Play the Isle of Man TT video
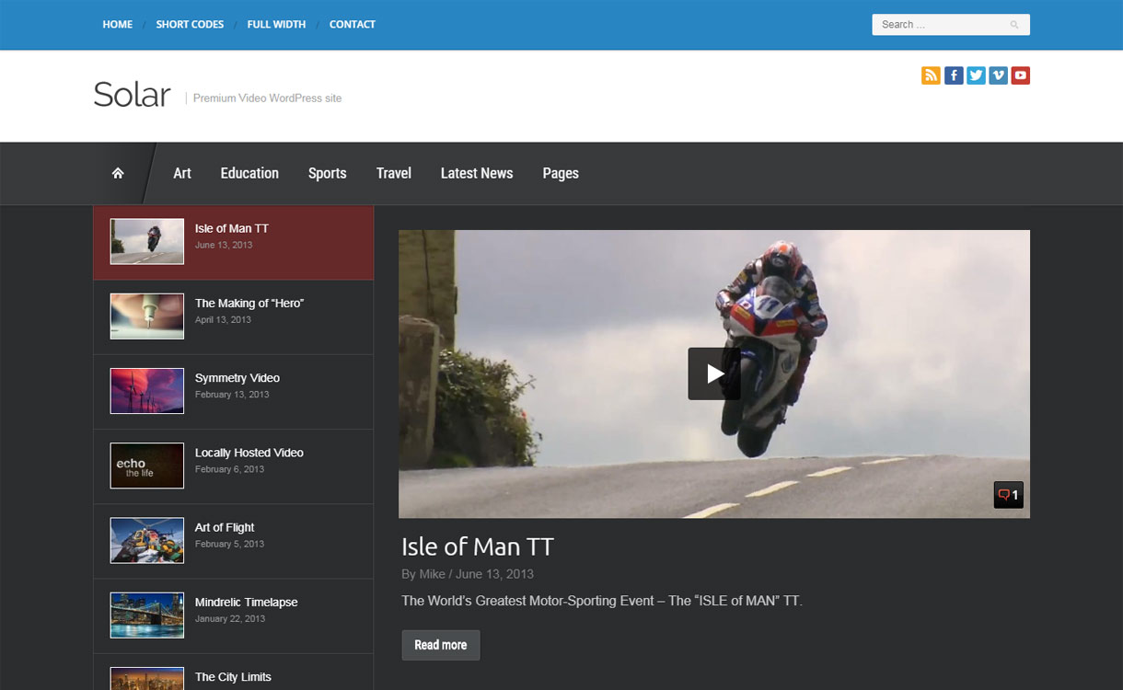Image resolution: width=1123 pixels, height=690 pixels. [713, 374]
